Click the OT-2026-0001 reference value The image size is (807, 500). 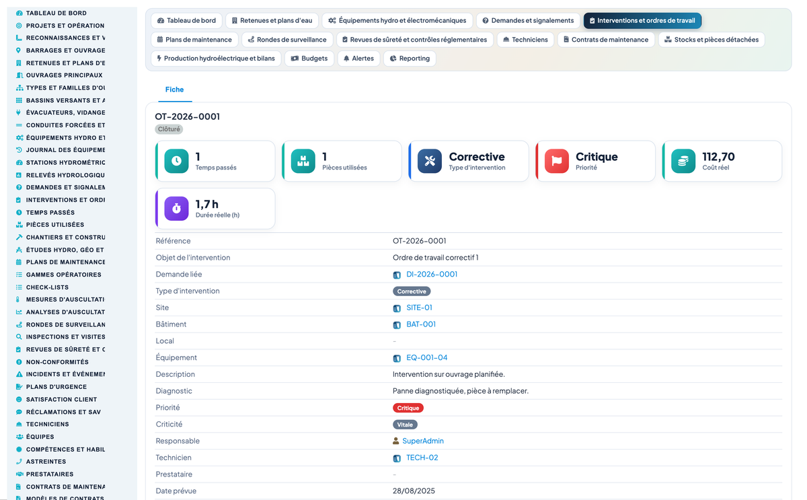point(419,241)
